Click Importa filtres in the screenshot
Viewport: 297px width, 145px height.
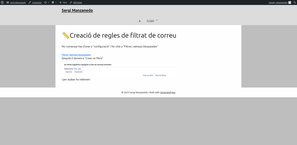pyautogui.click(x=161, y=75)
